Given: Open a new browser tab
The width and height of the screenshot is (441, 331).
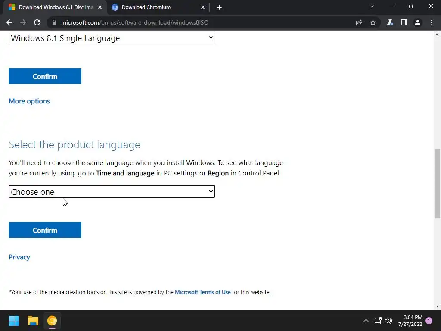Looking at the screenshot, I should (219, 7).
